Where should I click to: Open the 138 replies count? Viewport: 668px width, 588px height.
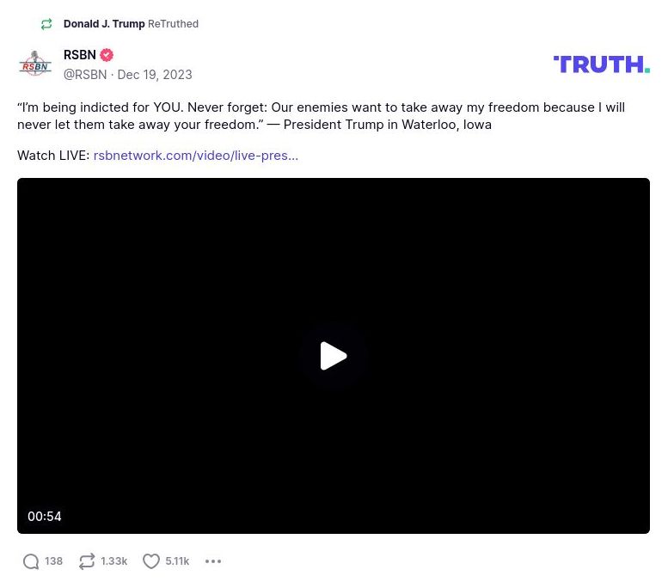[x=53, y=561]
